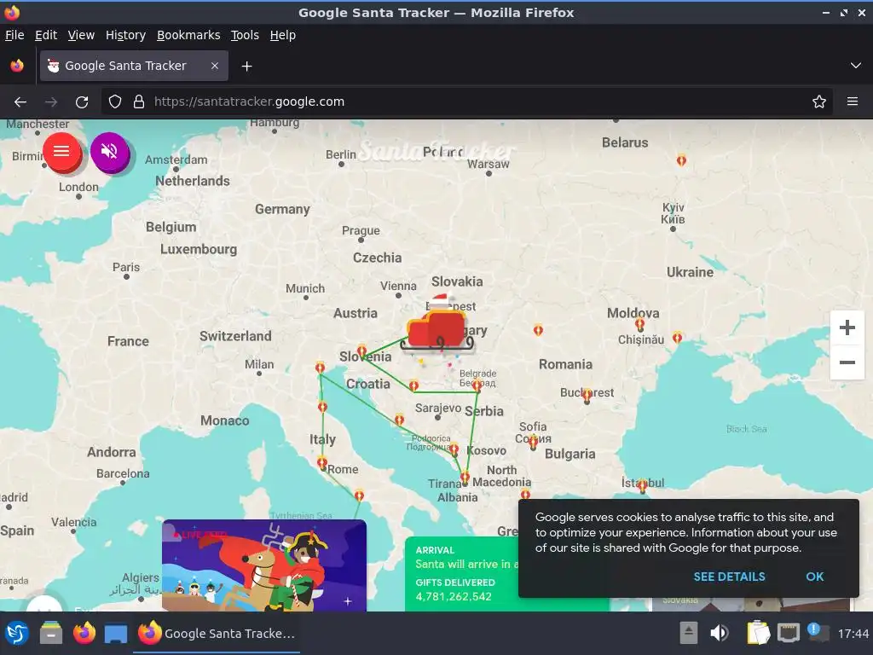Show site security info via padlock icon
This screenshot has width=873, height=655.
pos(139,102)
